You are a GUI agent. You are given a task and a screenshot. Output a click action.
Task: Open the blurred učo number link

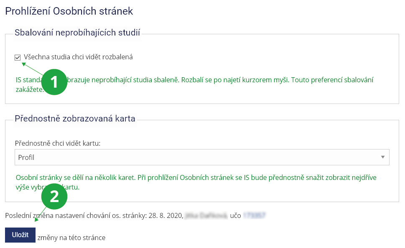[255, 215]
